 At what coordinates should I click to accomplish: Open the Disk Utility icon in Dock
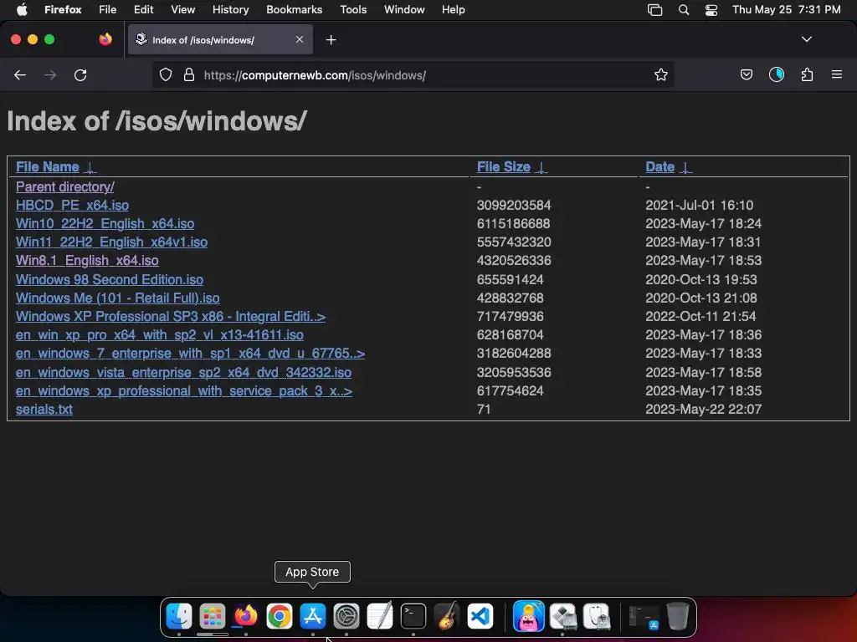597,616
